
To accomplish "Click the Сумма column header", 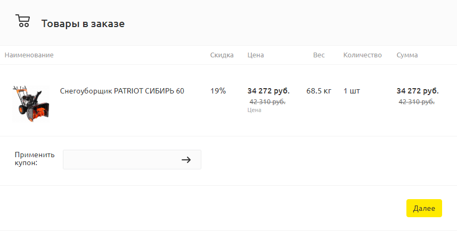I will coord(407,55).
